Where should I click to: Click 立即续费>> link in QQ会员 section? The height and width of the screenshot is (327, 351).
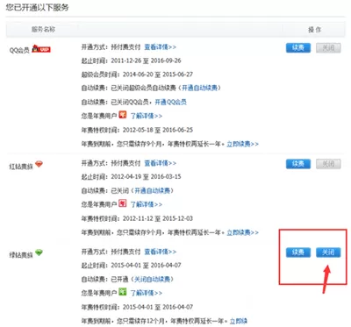point(242,144)
